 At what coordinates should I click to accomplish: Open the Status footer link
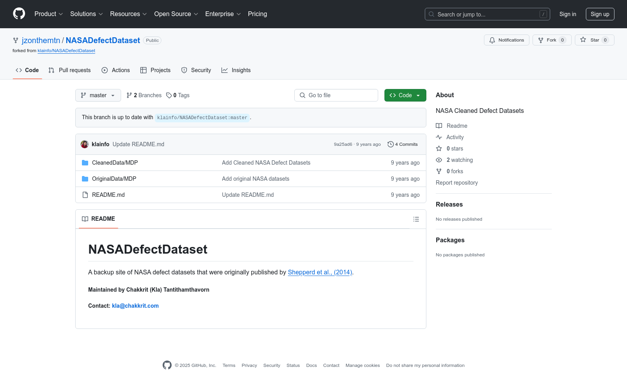click(293, 365)
